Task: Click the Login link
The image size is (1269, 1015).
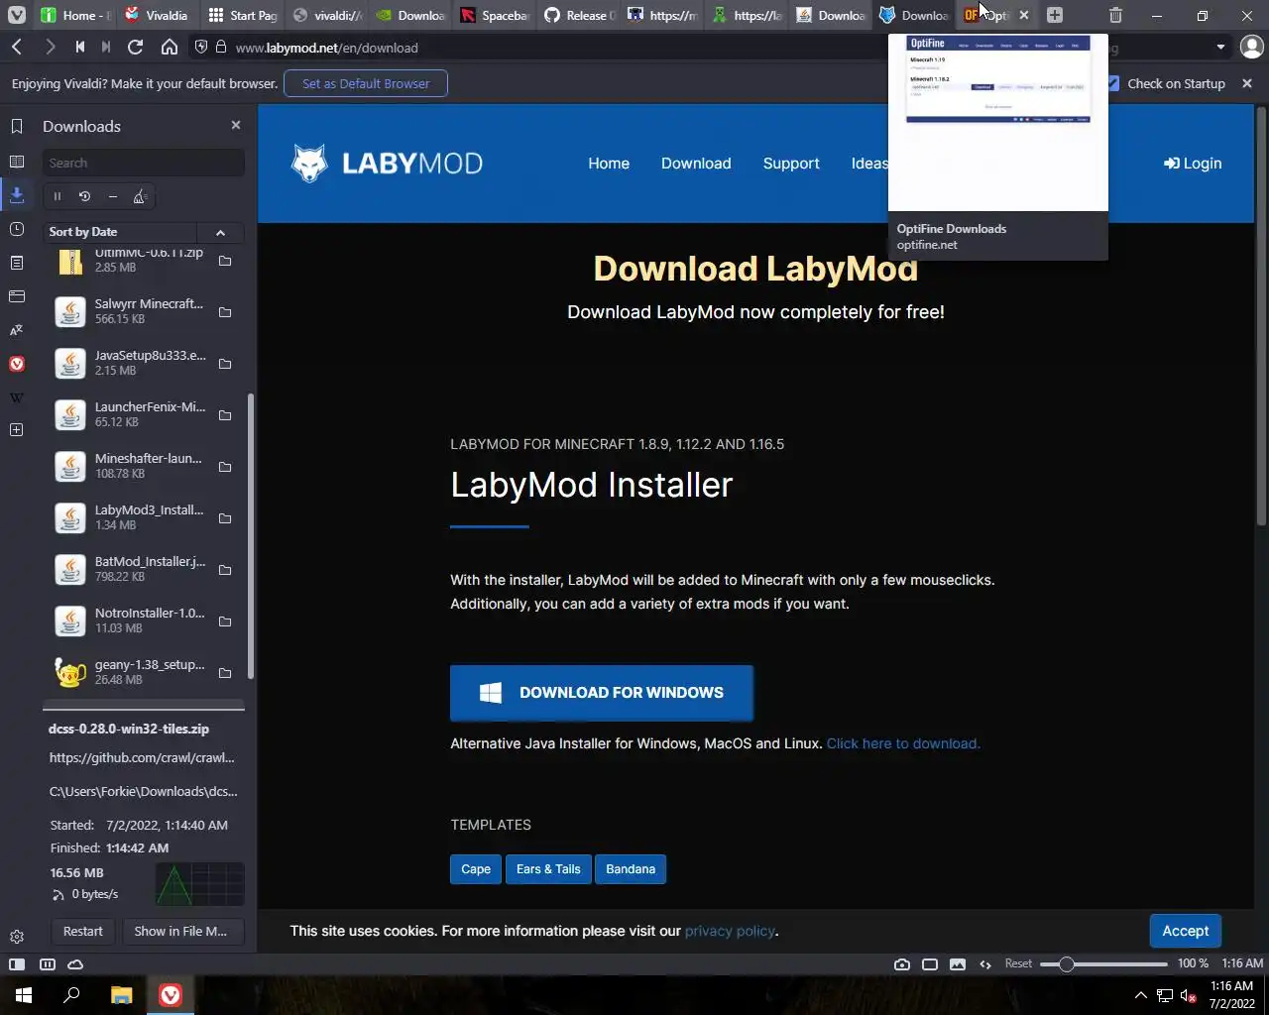Action: point(1193,164)
